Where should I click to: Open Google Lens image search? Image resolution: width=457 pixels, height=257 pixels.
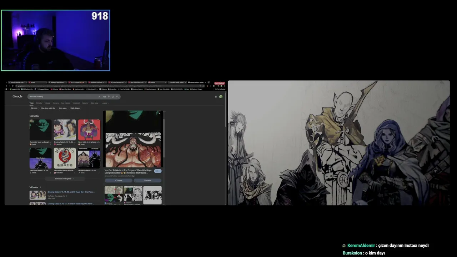tap(113, 96)
